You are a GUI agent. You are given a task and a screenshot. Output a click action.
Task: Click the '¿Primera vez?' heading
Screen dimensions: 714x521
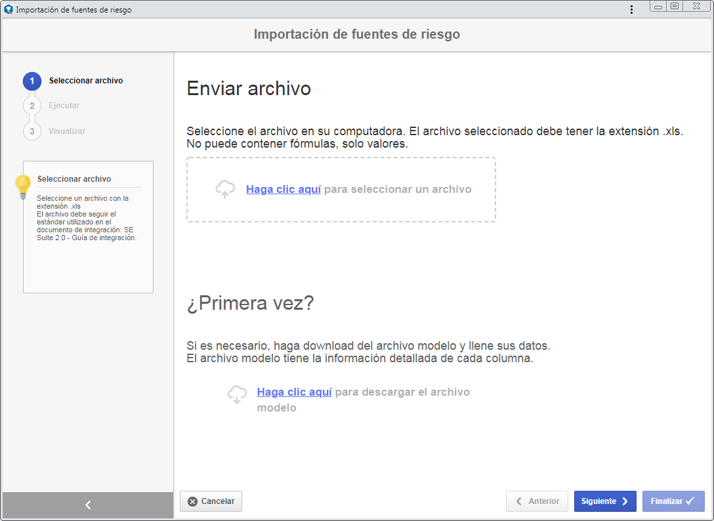(251, 303)
